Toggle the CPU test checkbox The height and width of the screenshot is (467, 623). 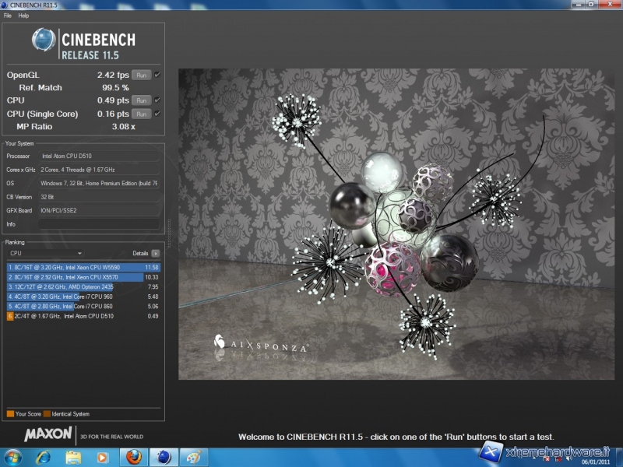[x=157, y=100]
